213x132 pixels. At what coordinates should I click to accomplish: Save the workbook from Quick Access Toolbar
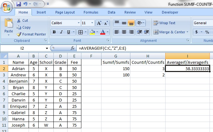point(19,4)
